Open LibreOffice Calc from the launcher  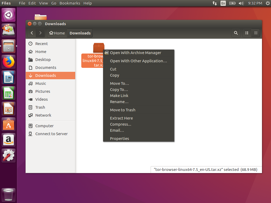click(9, 93)
